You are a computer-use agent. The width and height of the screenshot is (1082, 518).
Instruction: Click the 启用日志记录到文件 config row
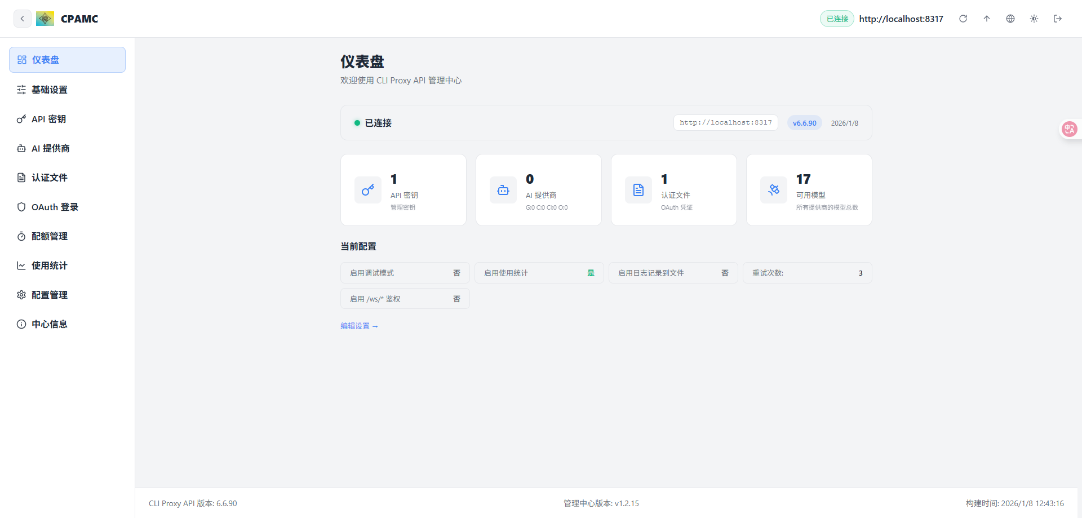(673, 273)
